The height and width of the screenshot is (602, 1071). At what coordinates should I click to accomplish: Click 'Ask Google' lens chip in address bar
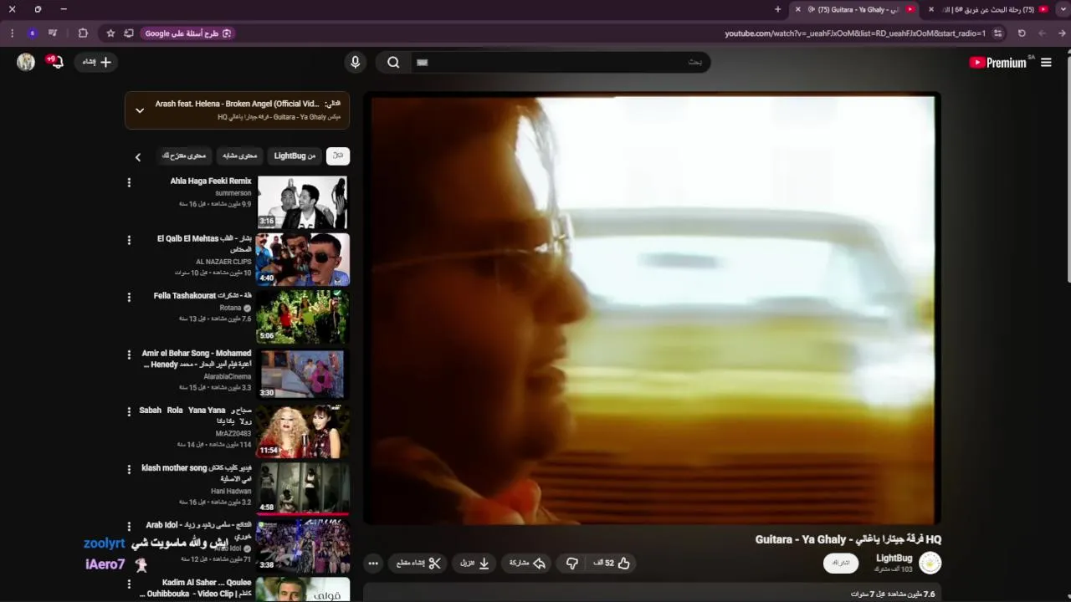pos(188,33)
